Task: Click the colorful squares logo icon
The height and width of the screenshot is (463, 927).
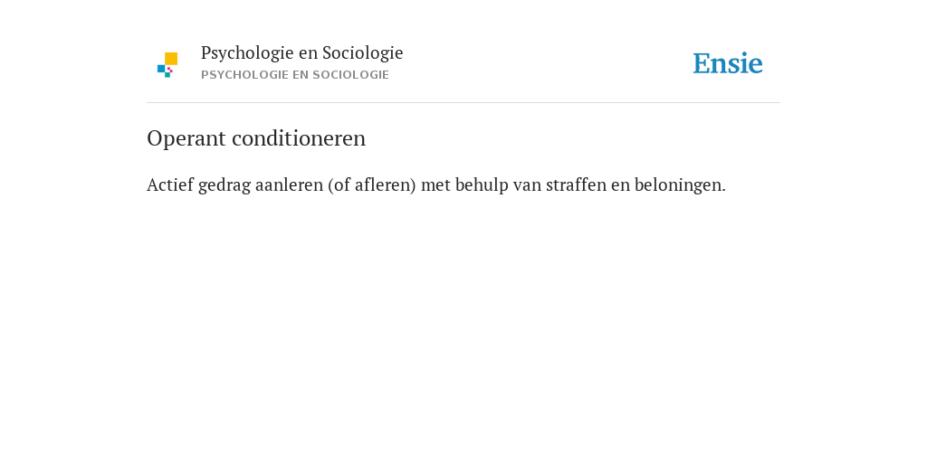Action: [x=167, y=65]
